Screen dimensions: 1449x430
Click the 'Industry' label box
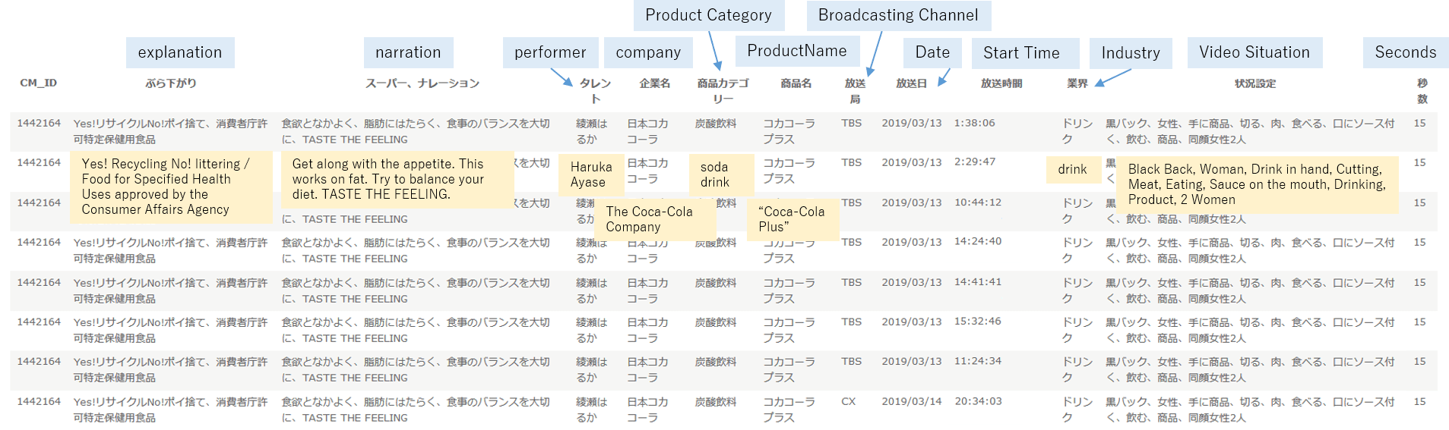[1131, 53]
